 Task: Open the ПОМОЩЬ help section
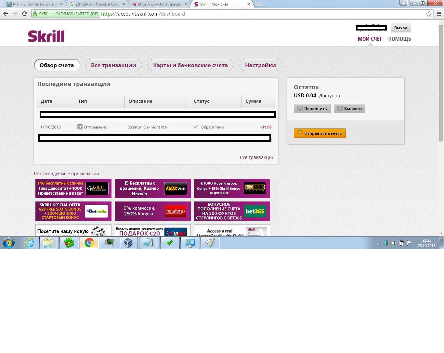point(399,39)
